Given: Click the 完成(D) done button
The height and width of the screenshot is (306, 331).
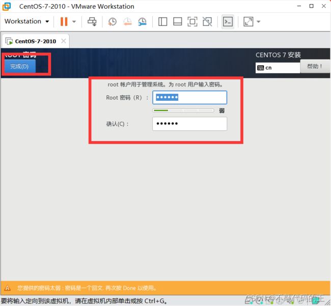Looking at the screenshot, I should (20, 66).
